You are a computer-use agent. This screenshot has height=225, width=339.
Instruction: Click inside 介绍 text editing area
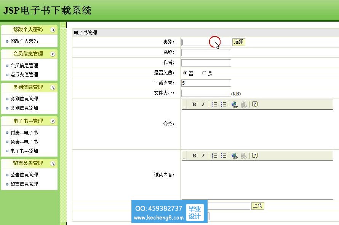coord(257,129)
